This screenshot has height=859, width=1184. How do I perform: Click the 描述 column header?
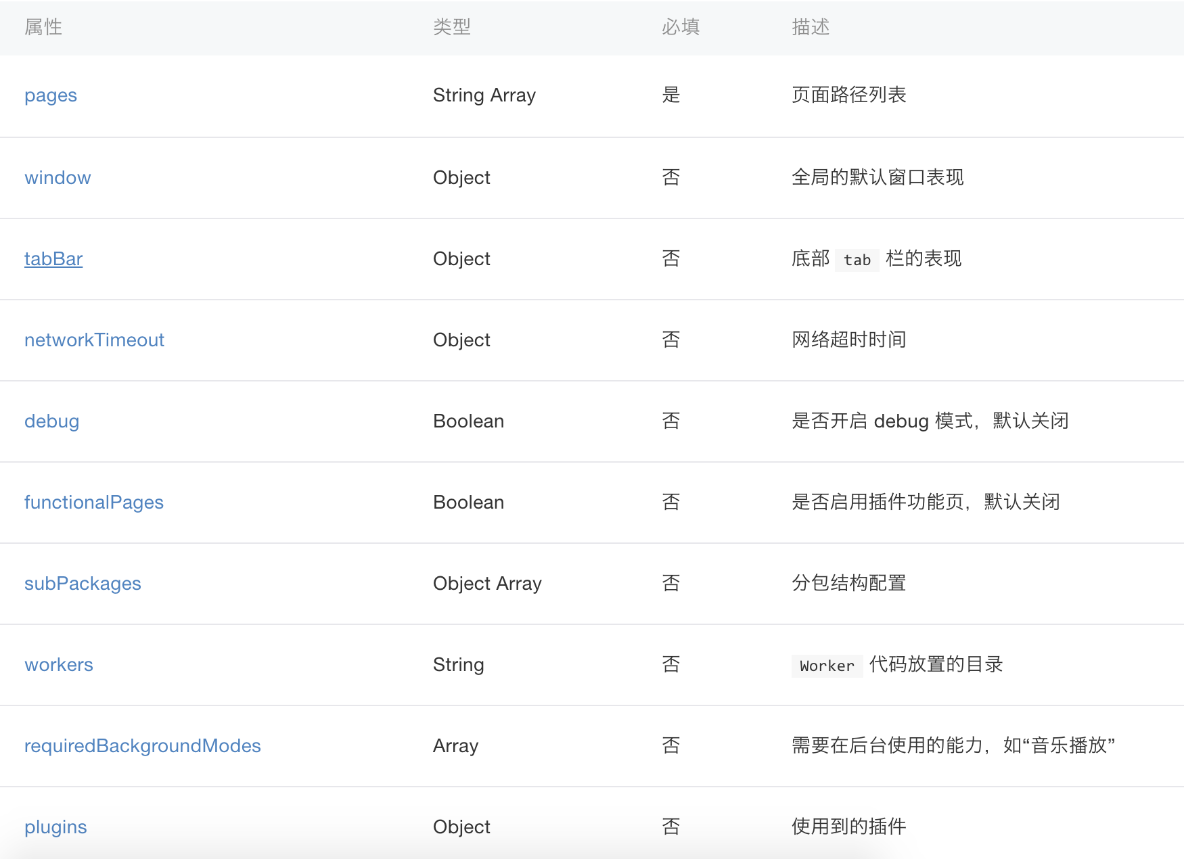(810, 27)
